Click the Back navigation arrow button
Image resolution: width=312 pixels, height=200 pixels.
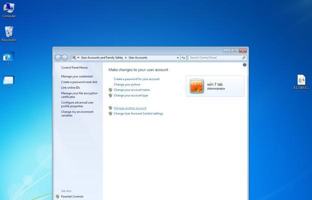pos(58,58)
